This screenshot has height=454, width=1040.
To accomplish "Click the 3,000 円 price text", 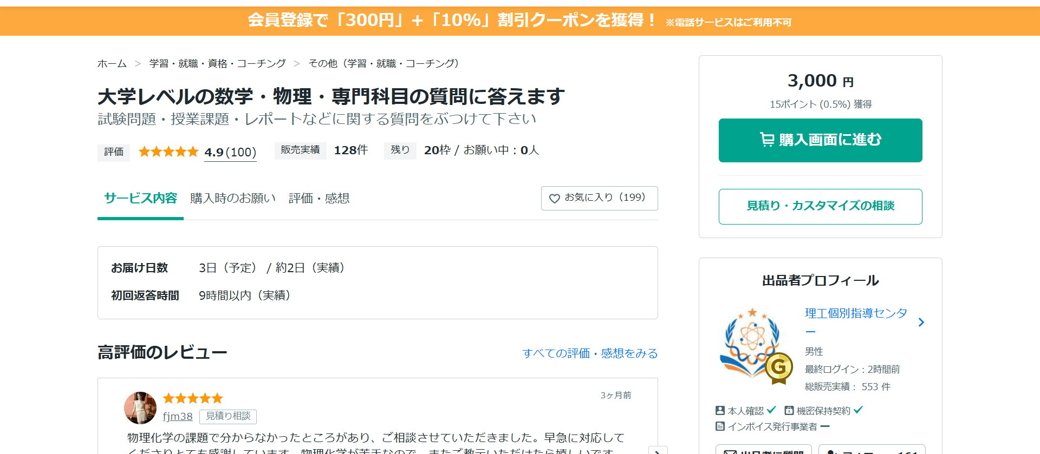I will [x=820, y=81].
